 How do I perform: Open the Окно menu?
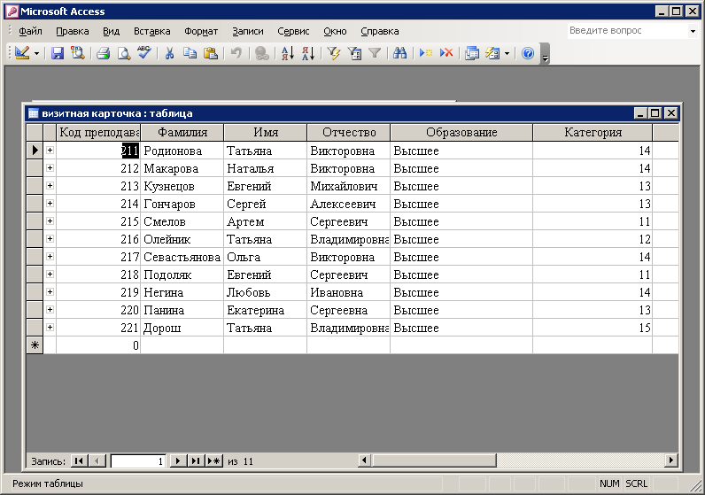[x=335, y=31]
